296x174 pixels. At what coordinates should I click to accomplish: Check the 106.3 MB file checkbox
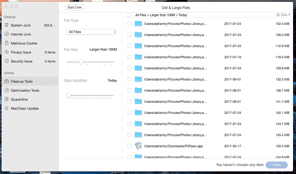tap(129, 35)
